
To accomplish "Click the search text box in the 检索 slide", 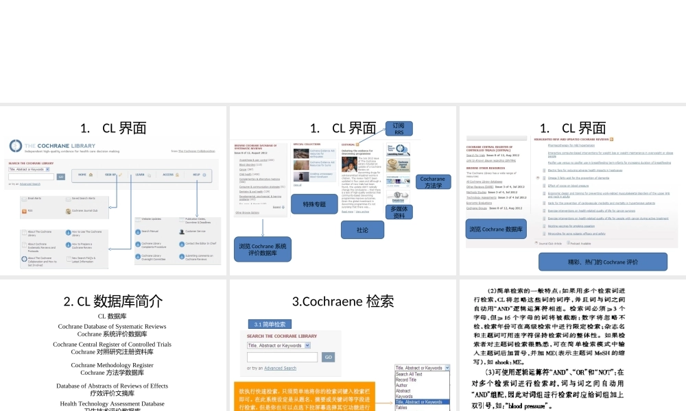I will point(282,357).
